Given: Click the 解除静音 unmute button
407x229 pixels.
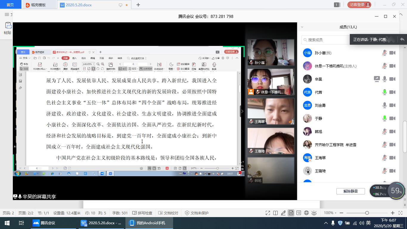Looking at the screenshot, I should pos(350,191).
